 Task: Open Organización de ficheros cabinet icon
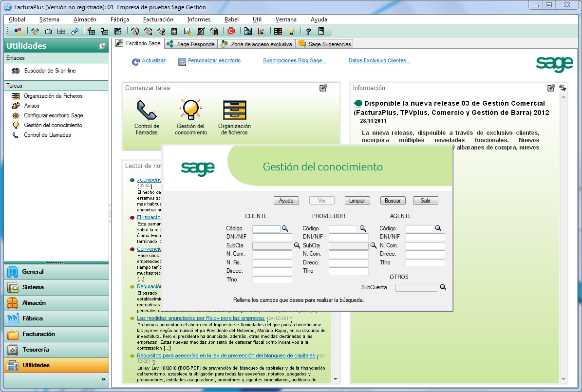(234, 110)
